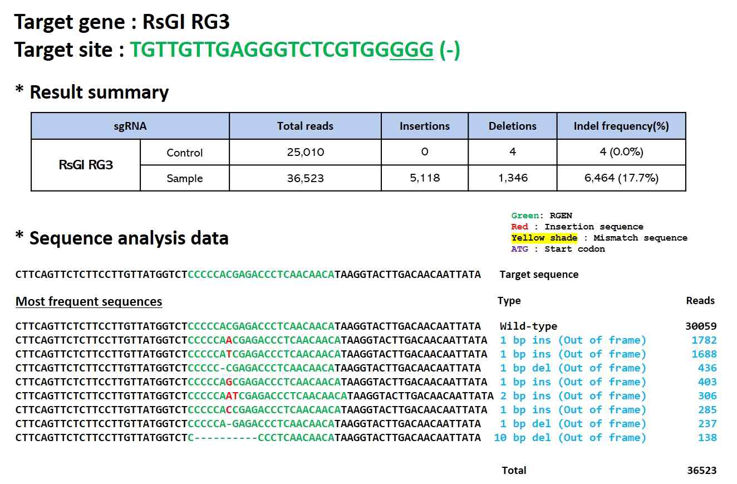The image size is (737, 484).
Task: Click the 'Type' column header
Action: [x=509, y=301]
